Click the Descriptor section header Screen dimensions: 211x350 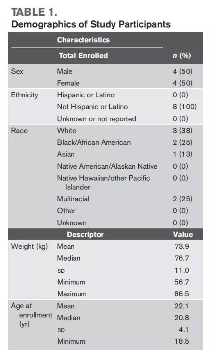[x=85, y=235]
